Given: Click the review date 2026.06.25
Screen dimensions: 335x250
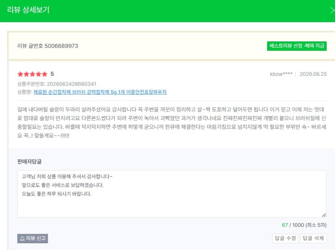Looking at the screenshot, I should pyautogui.click(x=313, y=74).
